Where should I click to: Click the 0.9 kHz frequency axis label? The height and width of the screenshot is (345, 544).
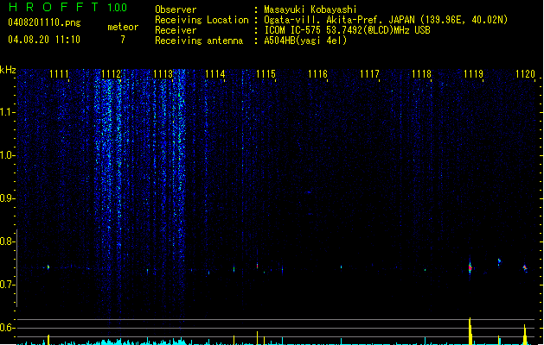pos(7,198)
